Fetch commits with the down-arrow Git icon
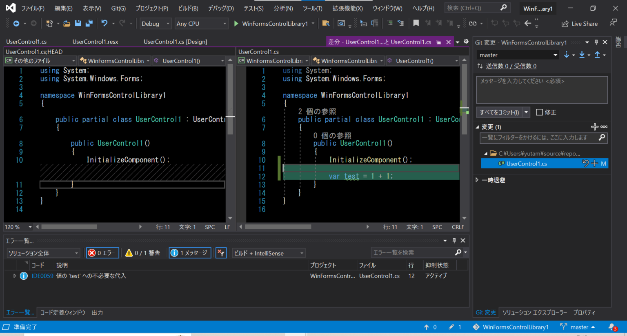This screenshot has height=336, width=627. click(567, 54)
